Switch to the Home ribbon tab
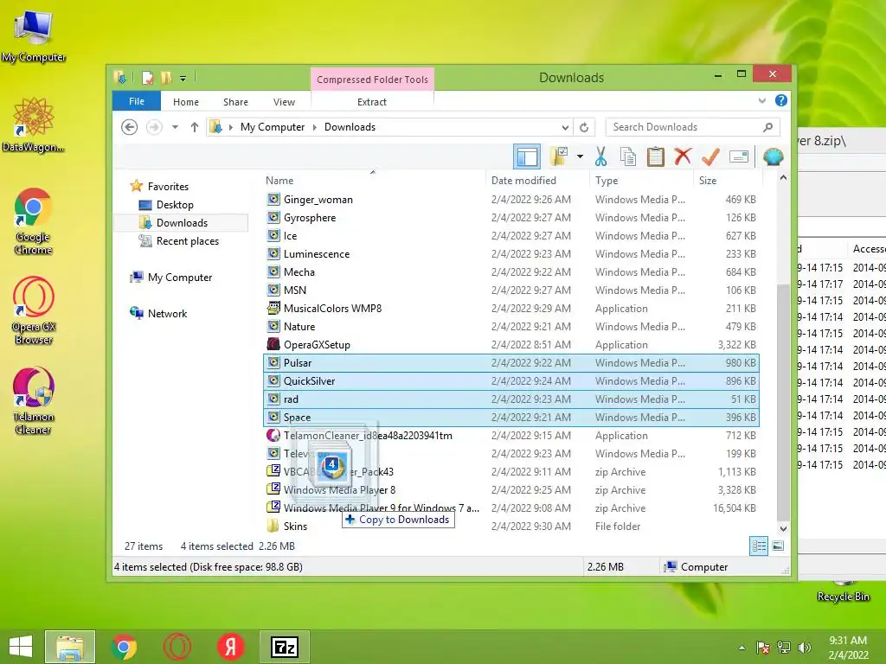 186,102
